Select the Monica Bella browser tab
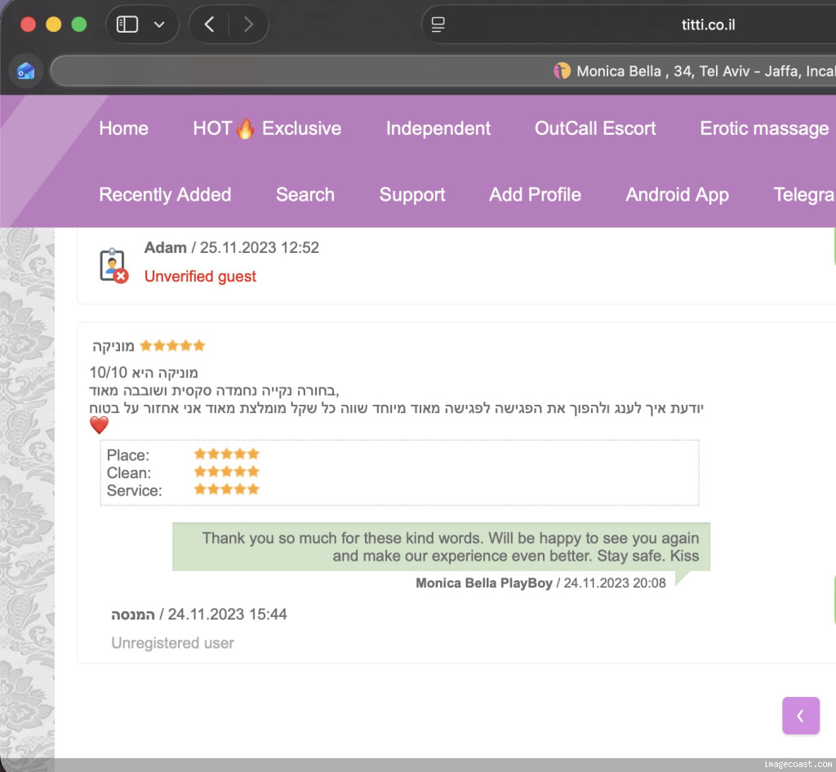Screen dimensions: 836x772 [694, 71]
